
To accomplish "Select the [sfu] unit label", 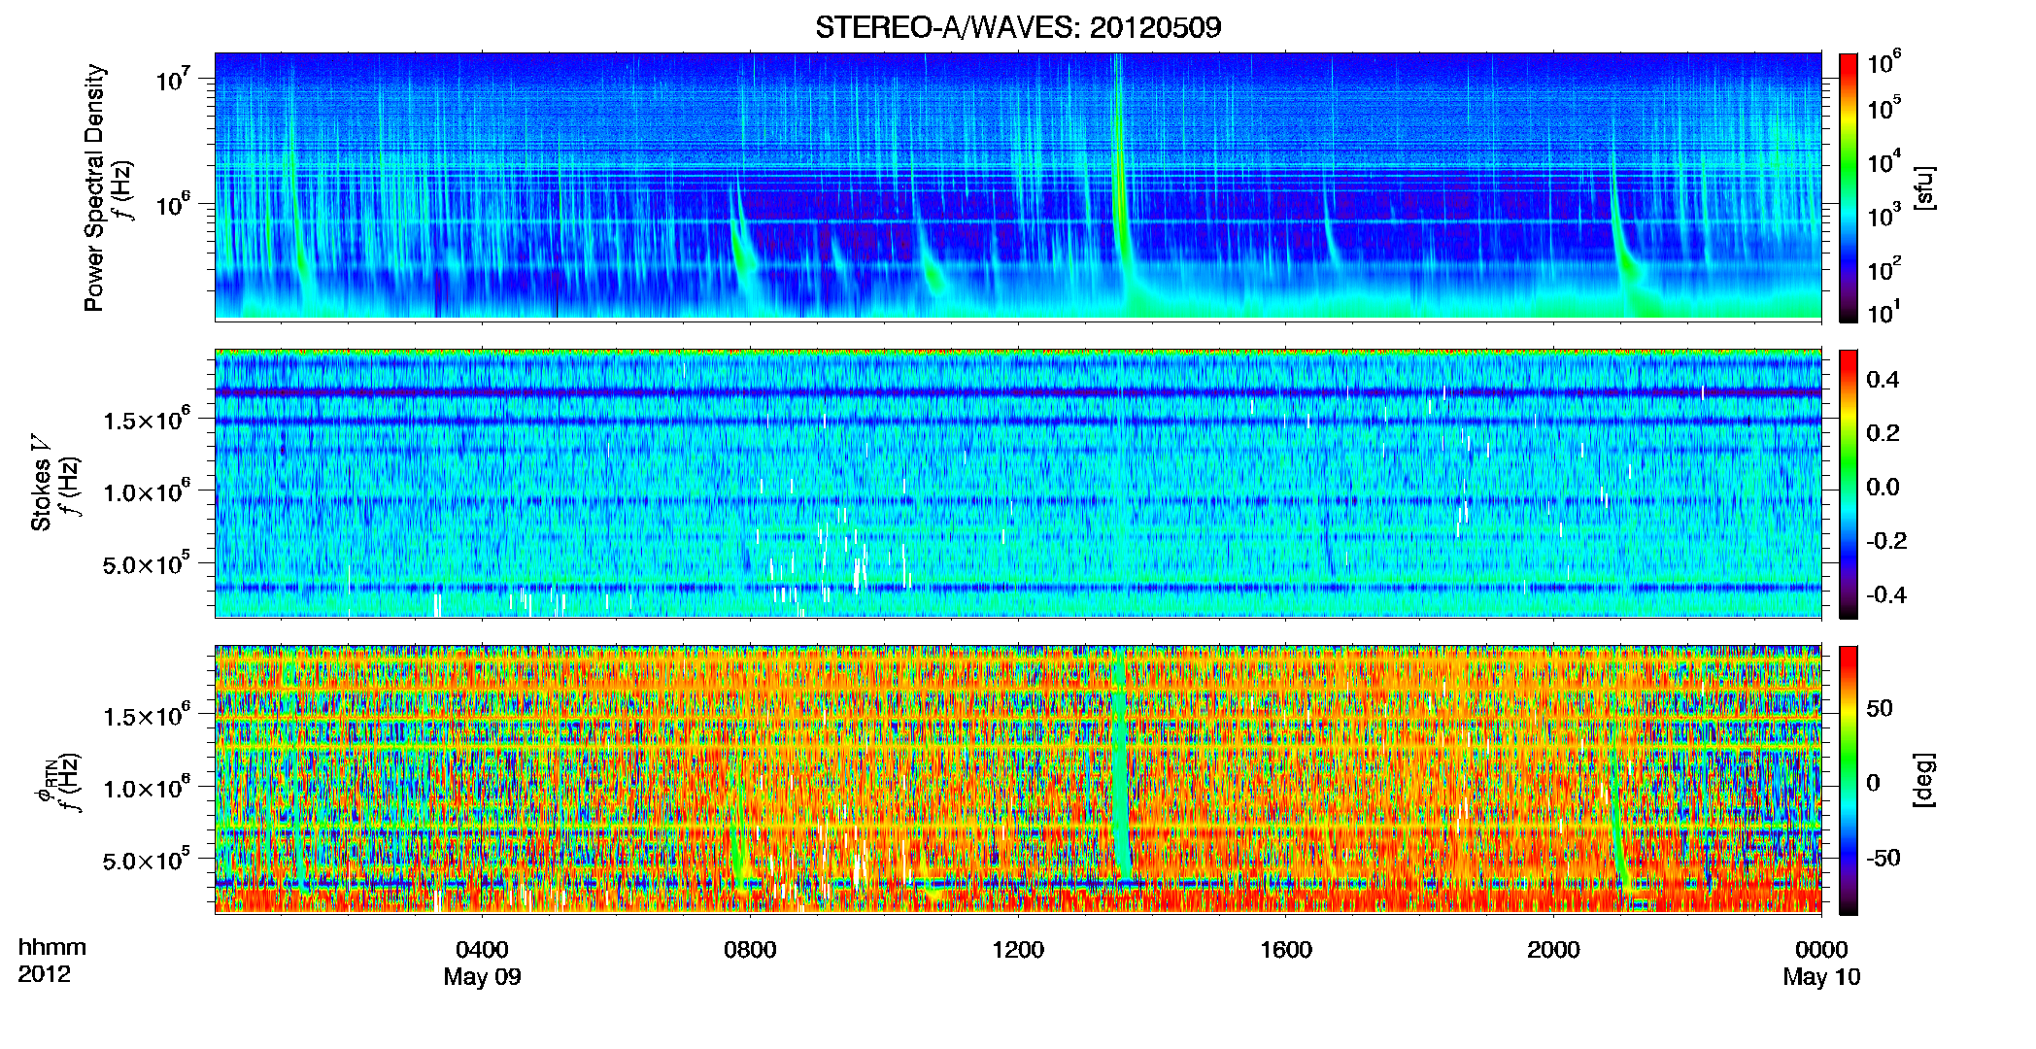I will pyautogui.click(x=1923, y=187).
